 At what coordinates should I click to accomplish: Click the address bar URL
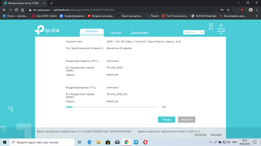click(84, 10)
